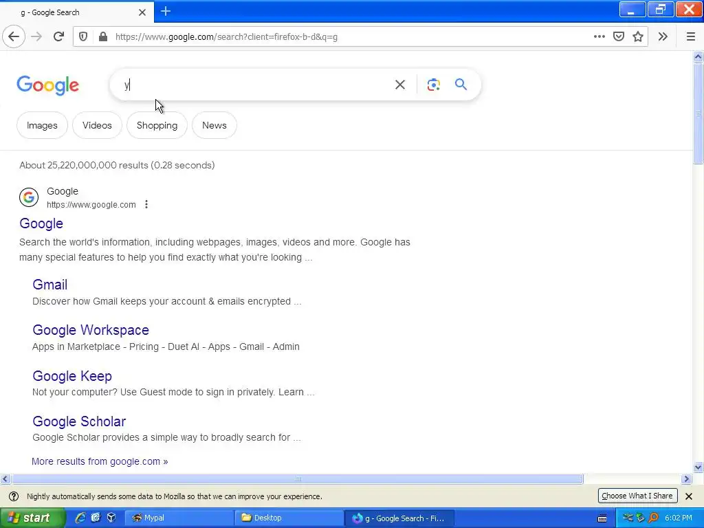Click the vertical scrollbar up arrow
The image size is (704, 528).
point(698,56)
